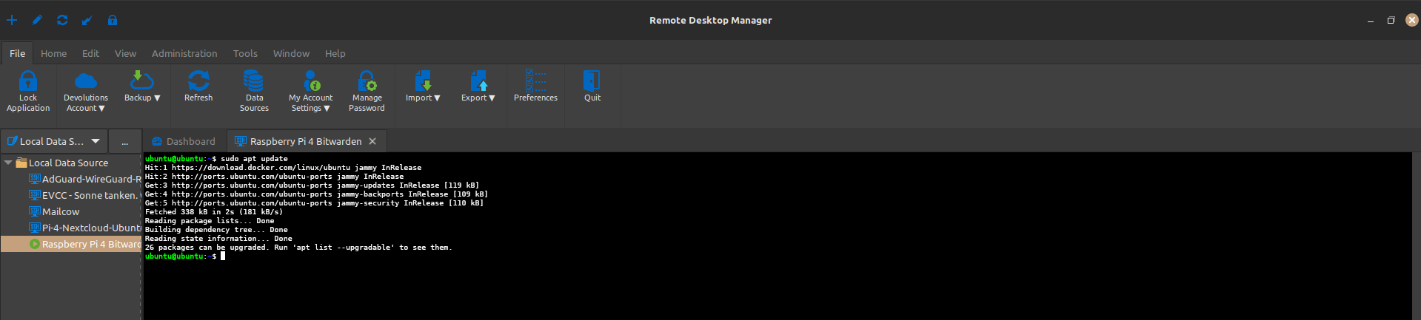The image size is (1421, 320).
Task: Expand My Account Settings dropdown
Action: (311, 108)
